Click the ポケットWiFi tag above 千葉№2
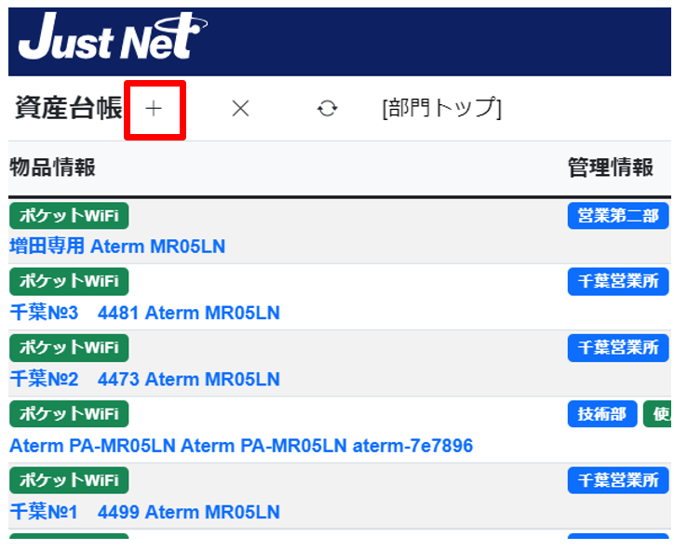 [69, 348]
